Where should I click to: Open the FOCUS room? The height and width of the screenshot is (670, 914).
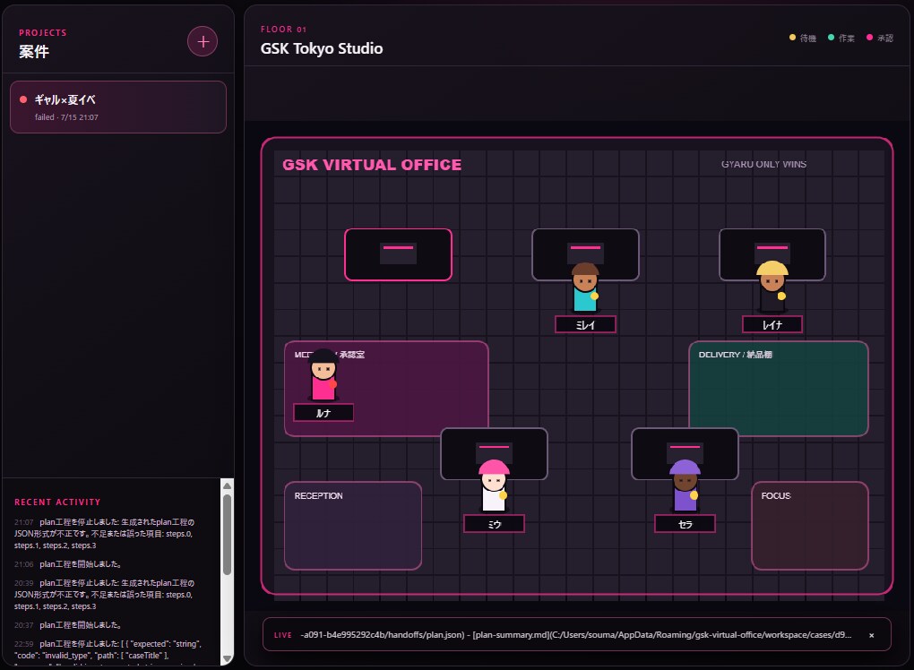(810, 526)
